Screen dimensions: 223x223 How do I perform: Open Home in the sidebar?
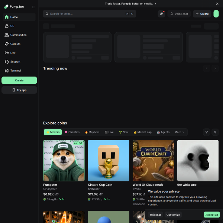tap(19, 17)
